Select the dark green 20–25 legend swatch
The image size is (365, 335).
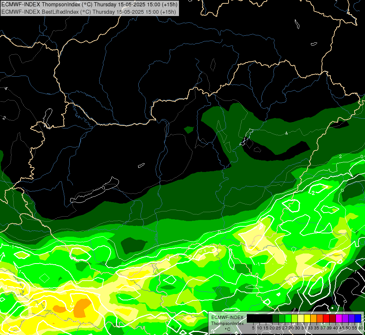pyautogui.click(x=276, y=318)
